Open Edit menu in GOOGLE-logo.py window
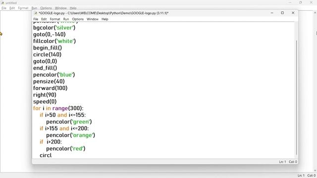 44,19
